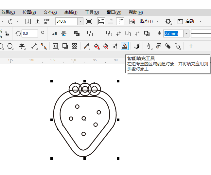Screen dimensions: 211x175
Task: Open Options with the gear icon
Action: pos(168,21)
